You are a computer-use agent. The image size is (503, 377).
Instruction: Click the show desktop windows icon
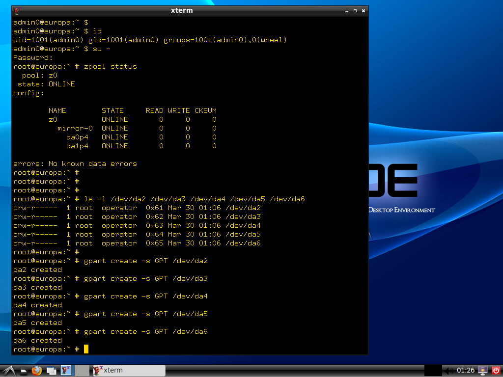coord(51,370)
